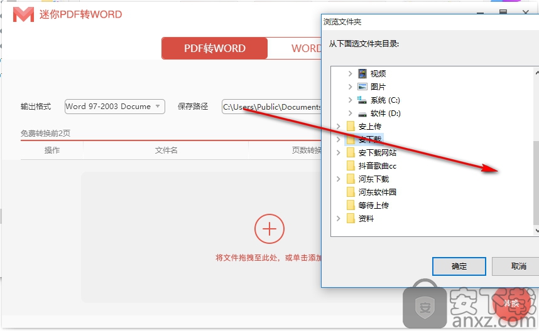Image resolution: width=539 pixels, height=331 pixels.
Task: Expand the 资料 folder node
Action: pyautogui.click(x=338, y=218)
